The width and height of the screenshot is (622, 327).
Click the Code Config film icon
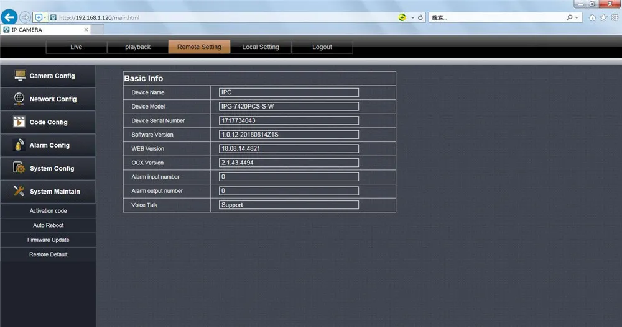click(x=19, y=122)
